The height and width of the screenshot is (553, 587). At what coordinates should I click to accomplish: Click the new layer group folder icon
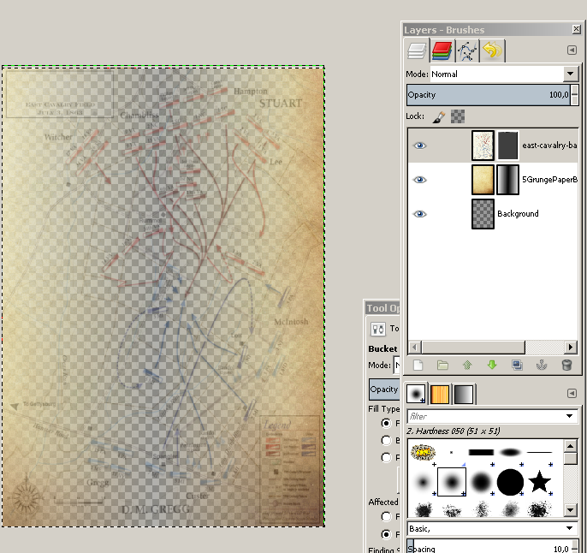click(442, 365)
